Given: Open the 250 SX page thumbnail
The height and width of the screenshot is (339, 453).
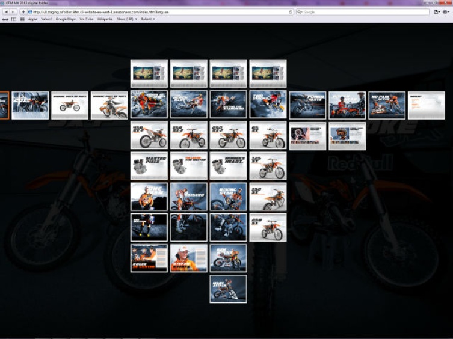Looking at the screenshot, I should [x=268, y=228].
